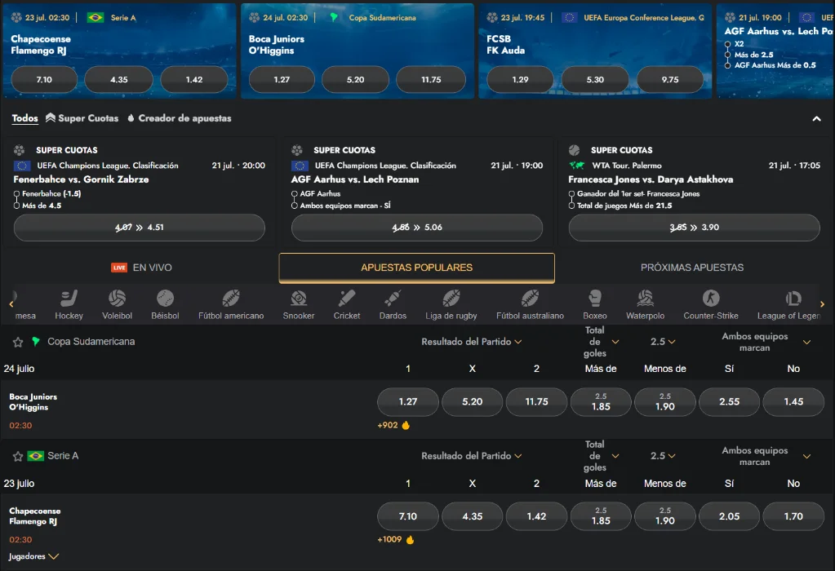Open Total de goles dropdown for Serie A
Image resolution: width=835 pixels, height=571 pixels.
[x=602, y=456]
